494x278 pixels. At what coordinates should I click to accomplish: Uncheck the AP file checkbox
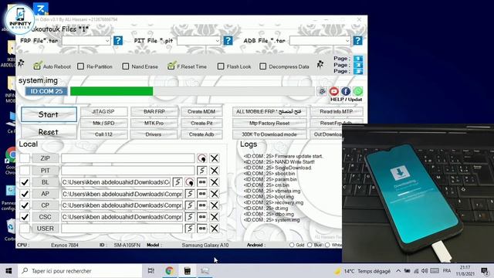(25, 194)
